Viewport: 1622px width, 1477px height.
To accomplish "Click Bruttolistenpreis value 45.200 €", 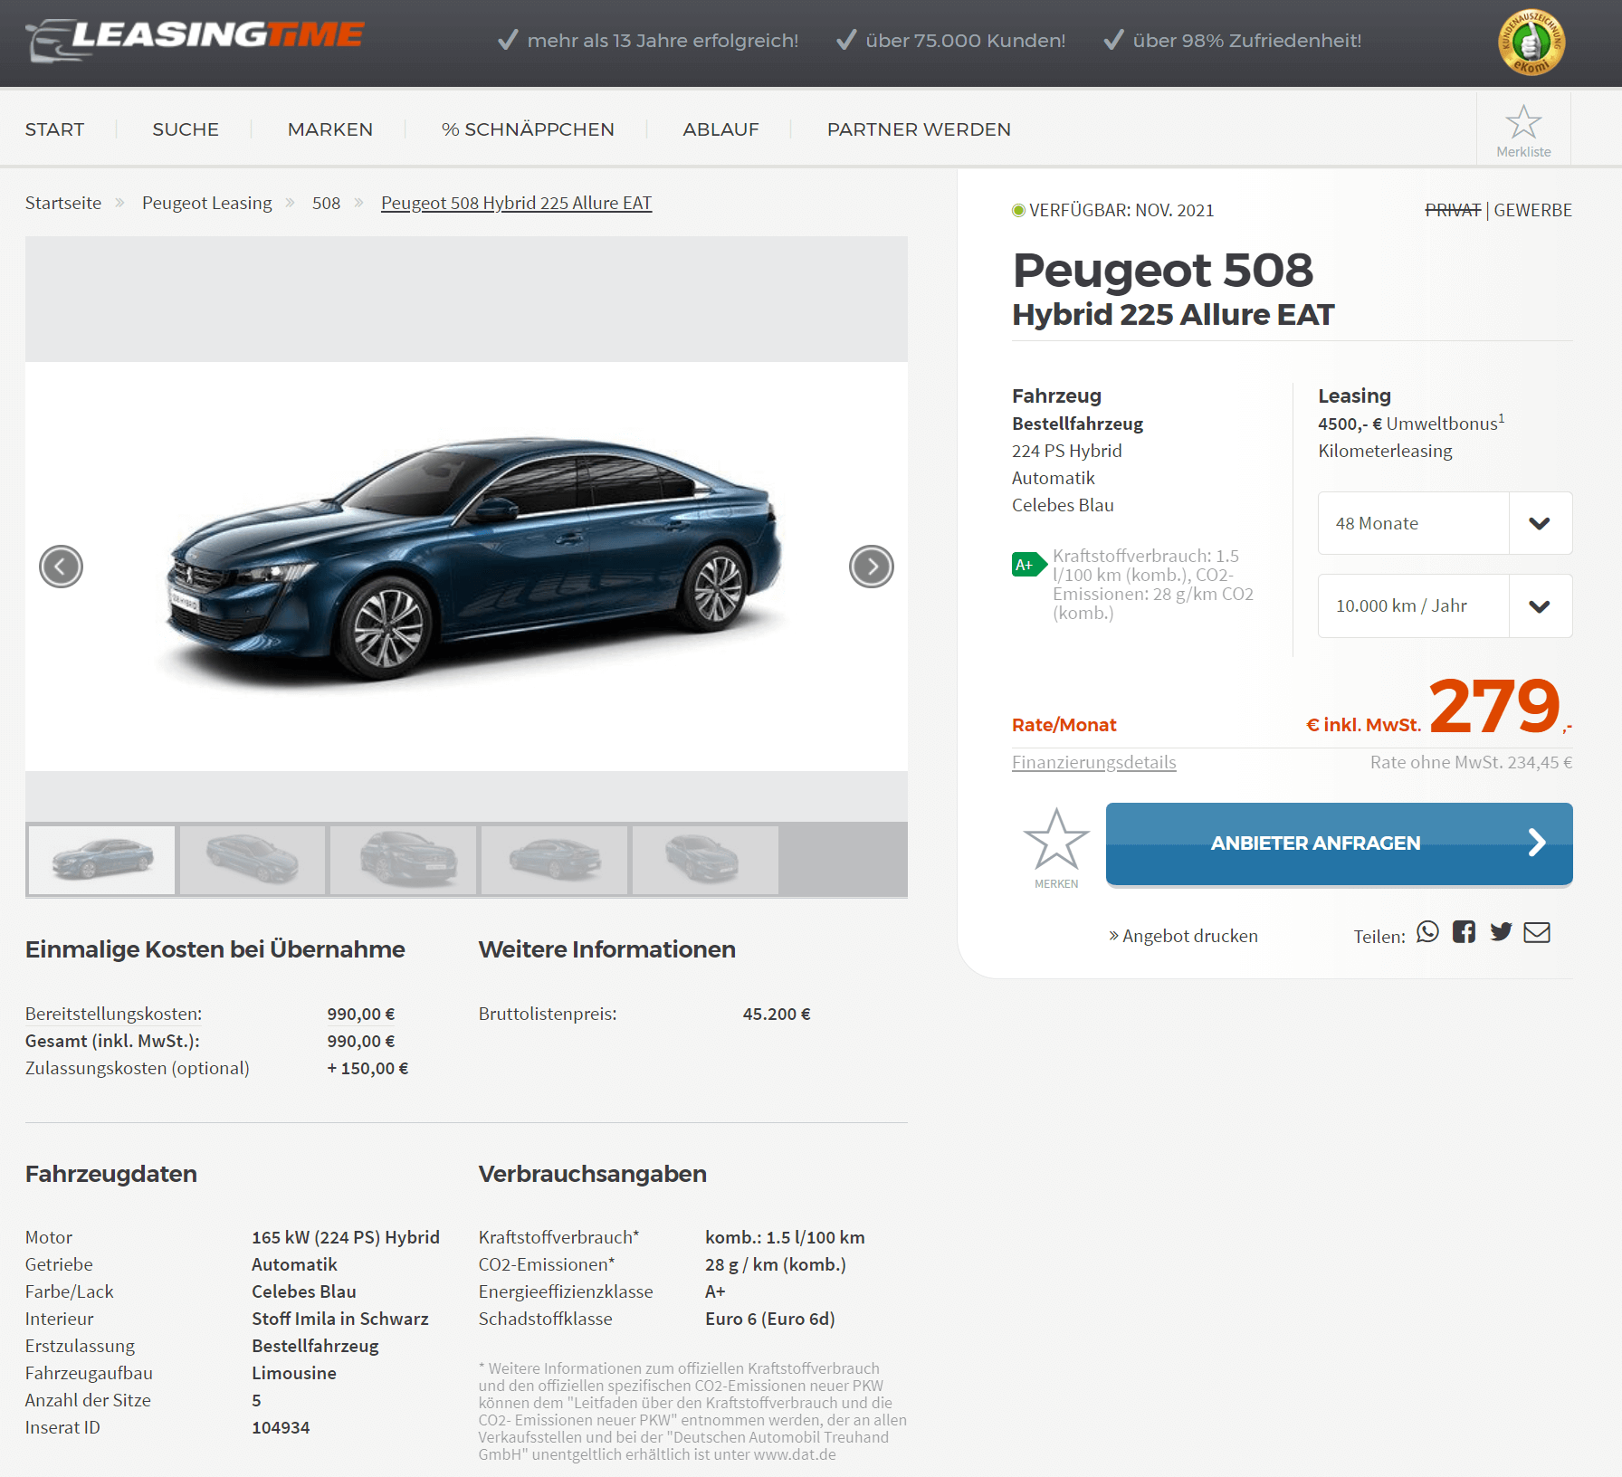I will [x=776, y=1014].
